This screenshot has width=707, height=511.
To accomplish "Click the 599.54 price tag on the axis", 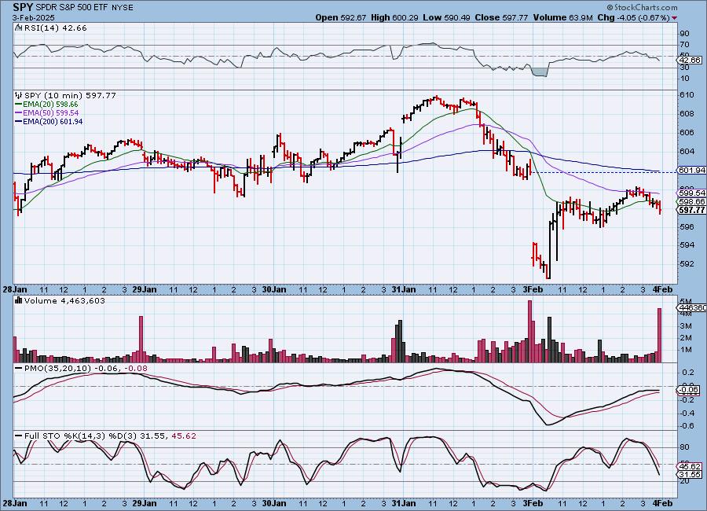I will coord(691,193).
